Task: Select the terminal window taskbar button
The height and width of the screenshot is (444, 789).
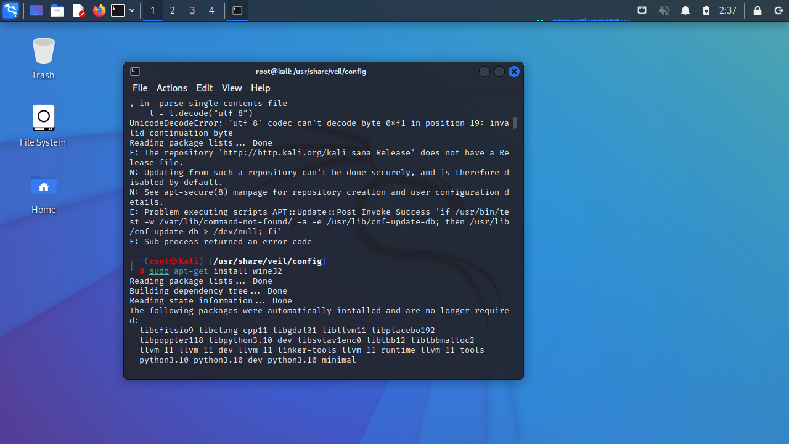Action: [x=237, y=10]
